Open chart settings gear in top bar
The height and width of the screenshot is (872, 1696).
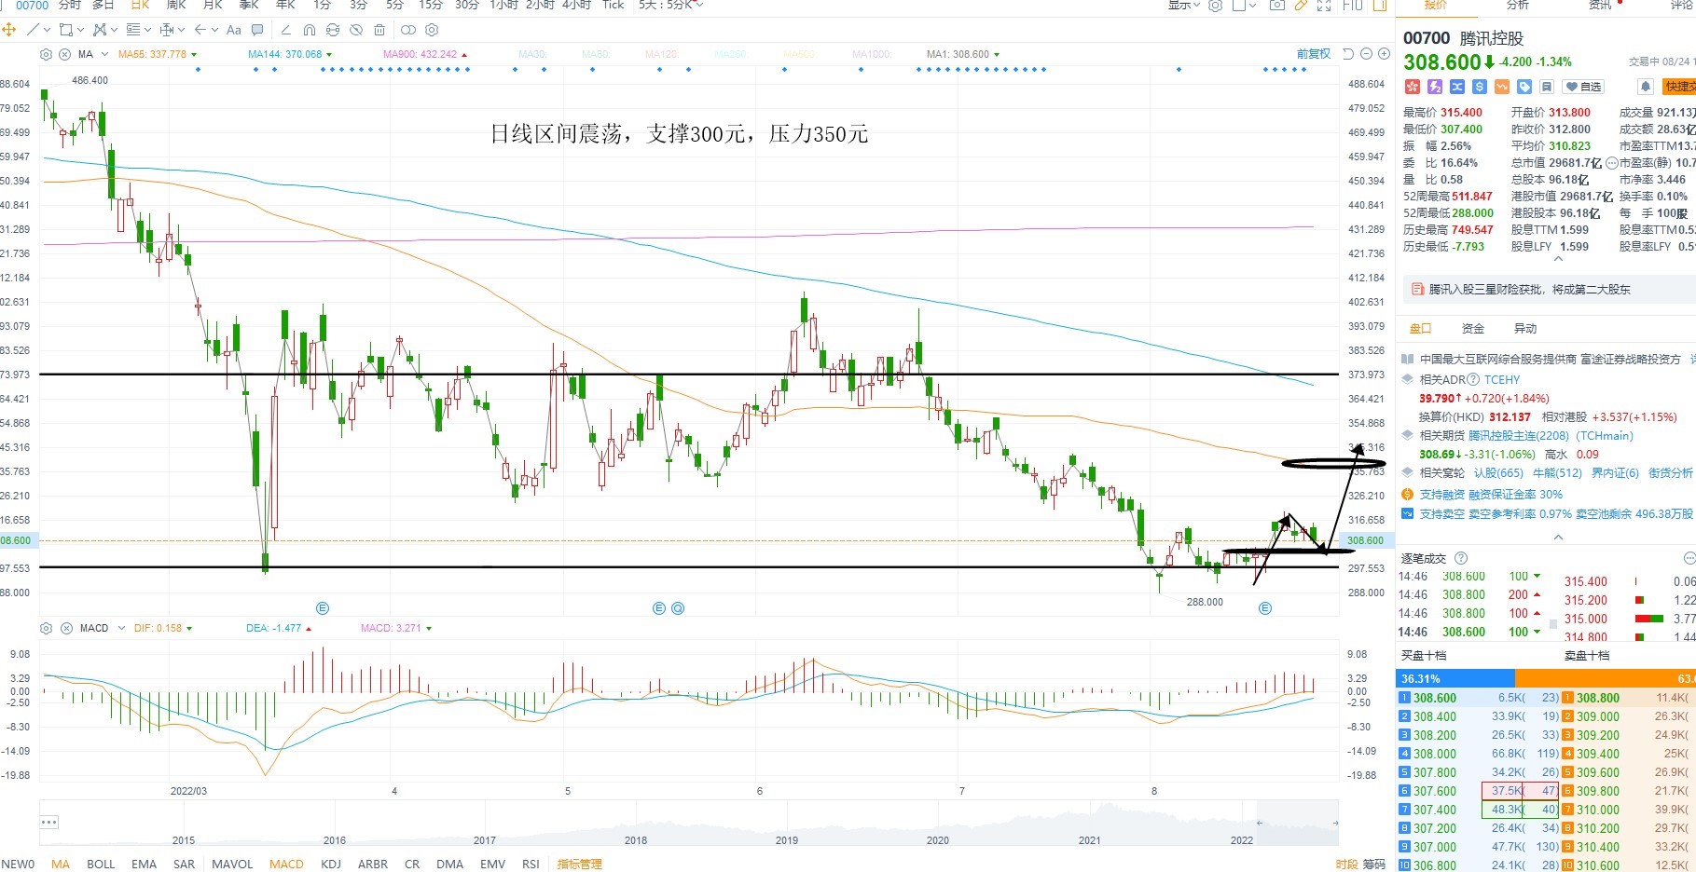[1215, 5]
